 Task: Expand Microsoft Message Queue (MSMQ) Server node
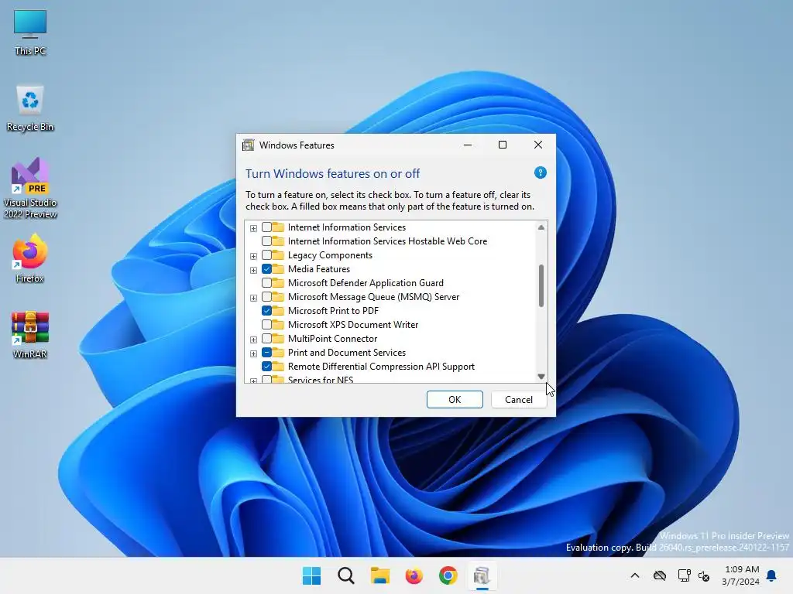point(253,298)
